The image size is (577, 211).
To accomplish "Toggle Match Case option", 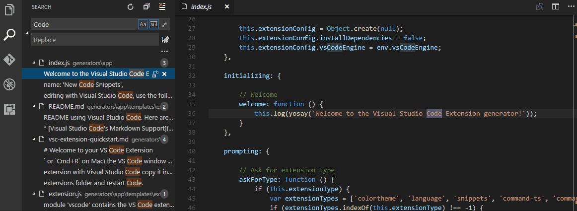I will click(143, 24).
